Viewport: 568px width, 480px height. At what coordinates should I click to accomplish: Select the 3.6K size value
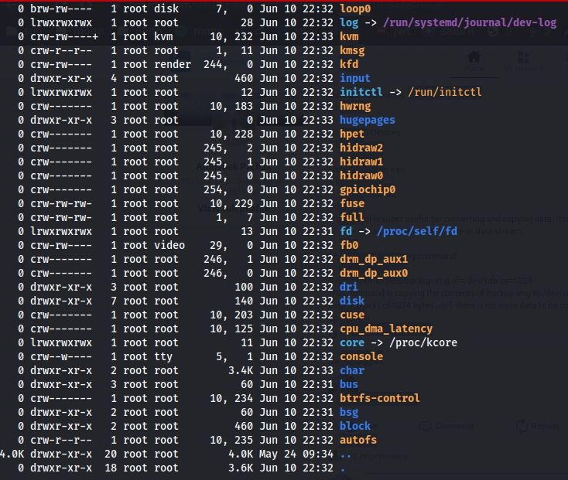tap(241, 468)
